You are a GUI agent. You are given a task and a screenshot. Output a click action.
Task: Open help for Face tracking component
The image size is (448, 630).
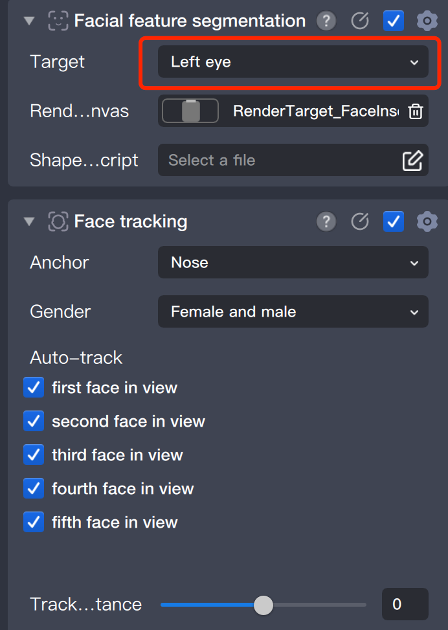326,222
